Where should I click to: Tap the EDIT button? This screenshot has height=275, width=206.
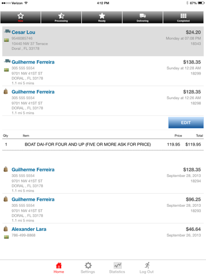tap(186, 123)
